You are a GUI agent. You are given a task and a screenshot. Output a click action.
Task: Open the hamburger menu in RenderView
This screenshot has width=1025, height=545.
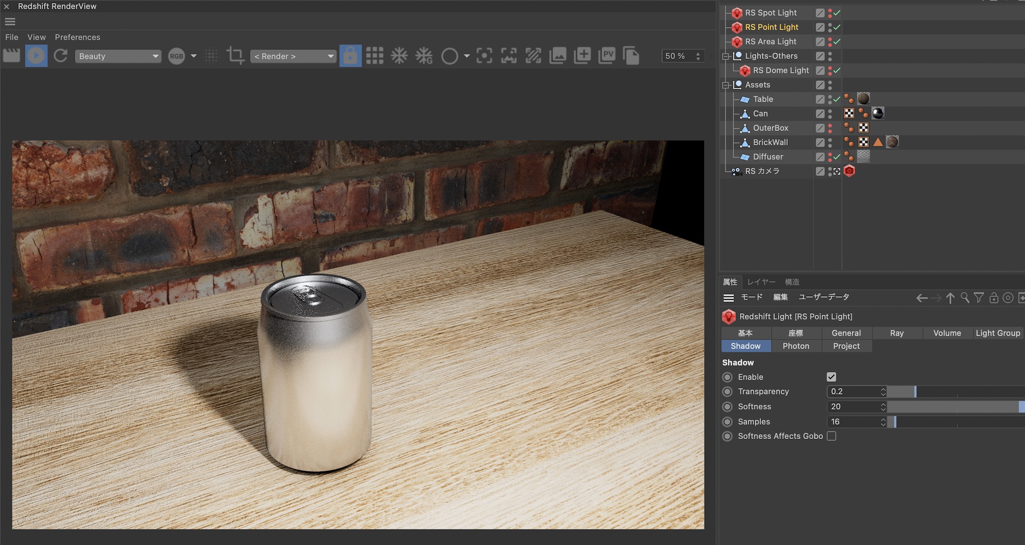click(10, 21)
